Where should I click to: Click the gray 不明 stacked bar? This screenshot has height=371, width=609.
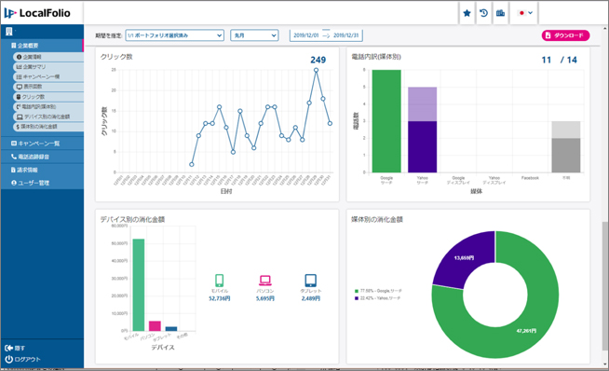pyautogui.click(x=566, y=146)
